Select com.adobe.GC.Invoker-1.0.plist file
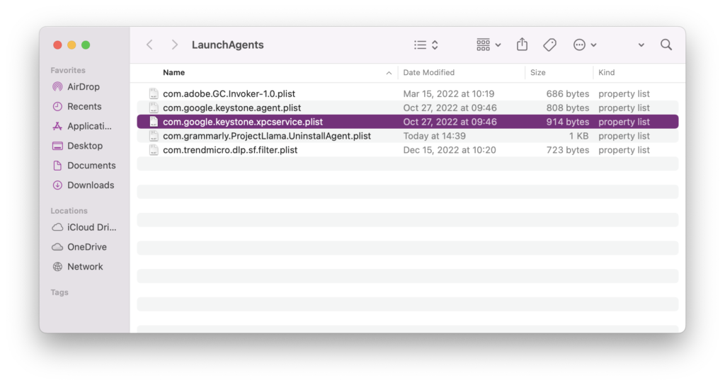Screen dimensions: 725x385 (229, 93)
